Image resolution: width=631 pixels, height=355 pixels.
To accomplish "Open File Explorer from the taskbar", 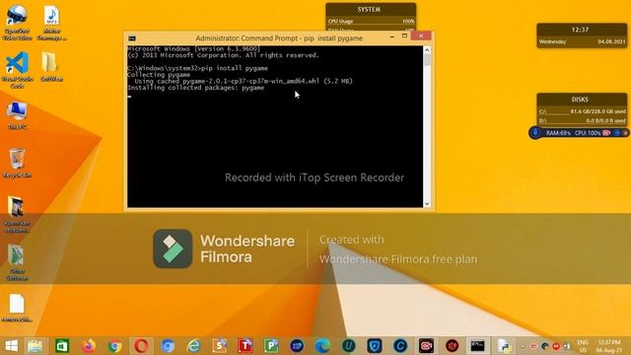I will [x=35, y=346].
